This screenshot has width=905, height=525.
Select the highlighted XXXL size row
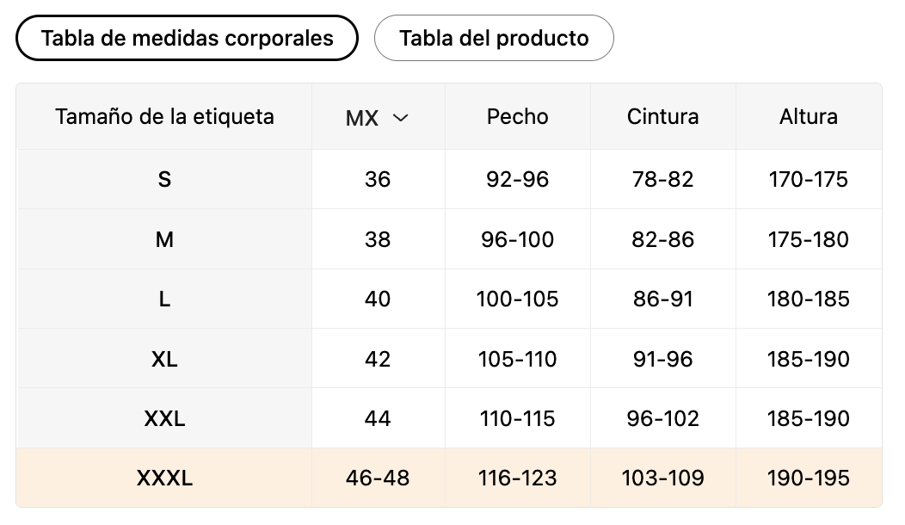(x=449, y=479)
